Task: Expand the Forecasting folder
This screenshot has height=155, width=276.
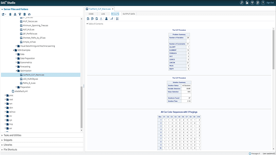Action: (16, 67)
